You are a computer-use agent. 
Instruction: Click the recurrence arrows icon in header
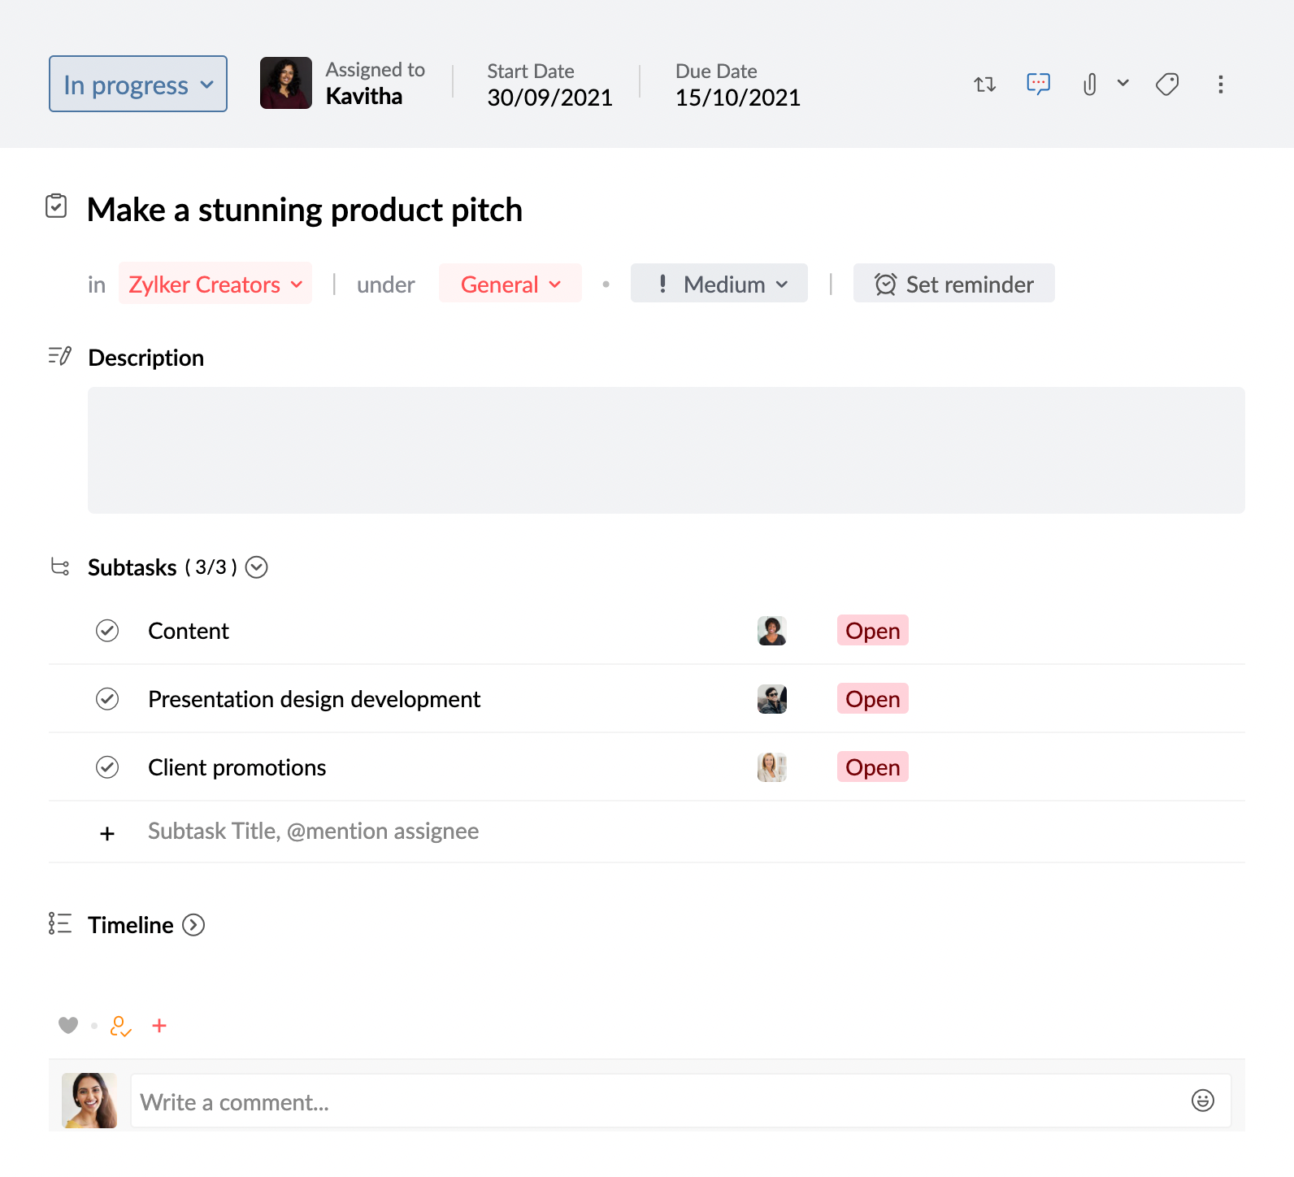pyautogui.click(x=984, y=85)
